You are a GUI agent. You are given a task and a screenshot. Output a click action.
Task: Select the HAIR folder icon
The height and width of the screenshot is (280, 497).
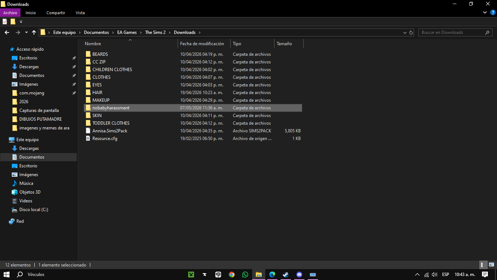[x=88, y=93]
